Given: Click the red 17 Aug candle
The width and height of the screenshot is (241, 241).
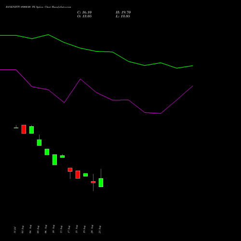Looking at the screenshot, I should click(x=70, y=170).
